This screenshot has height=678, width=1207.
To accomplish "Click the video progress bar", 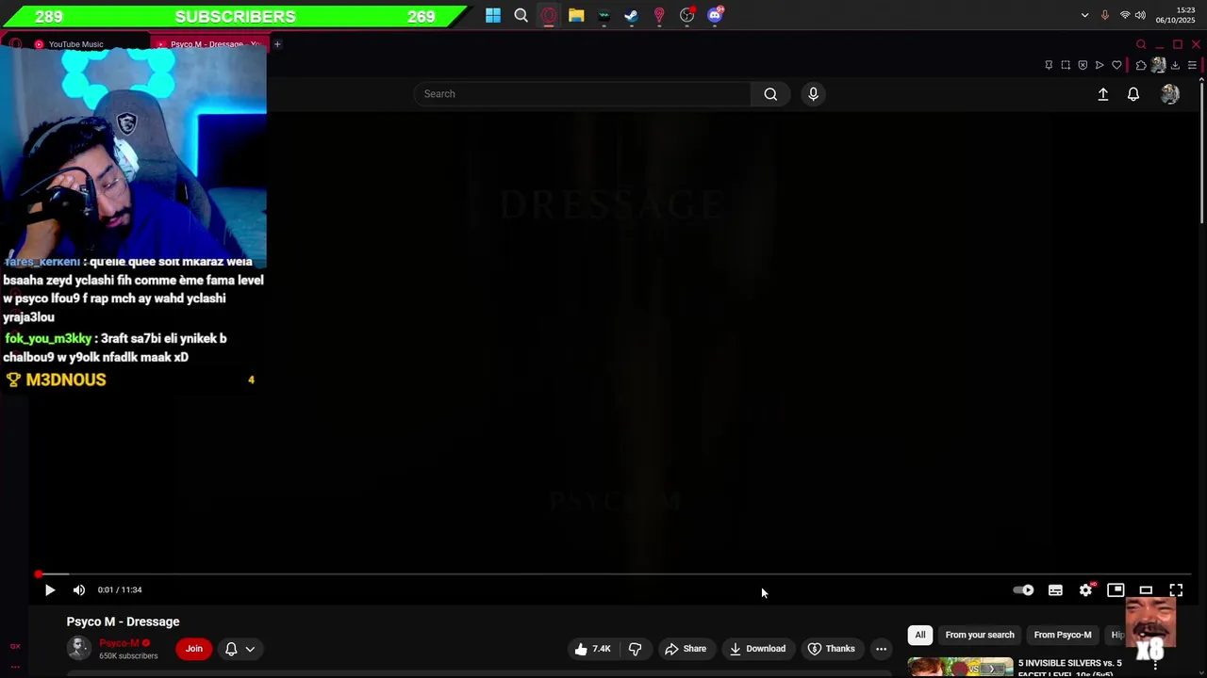I will (615, 573).
